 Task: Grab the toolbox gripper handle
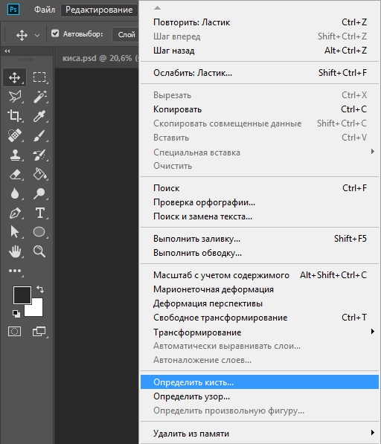[x=26, y=59]
